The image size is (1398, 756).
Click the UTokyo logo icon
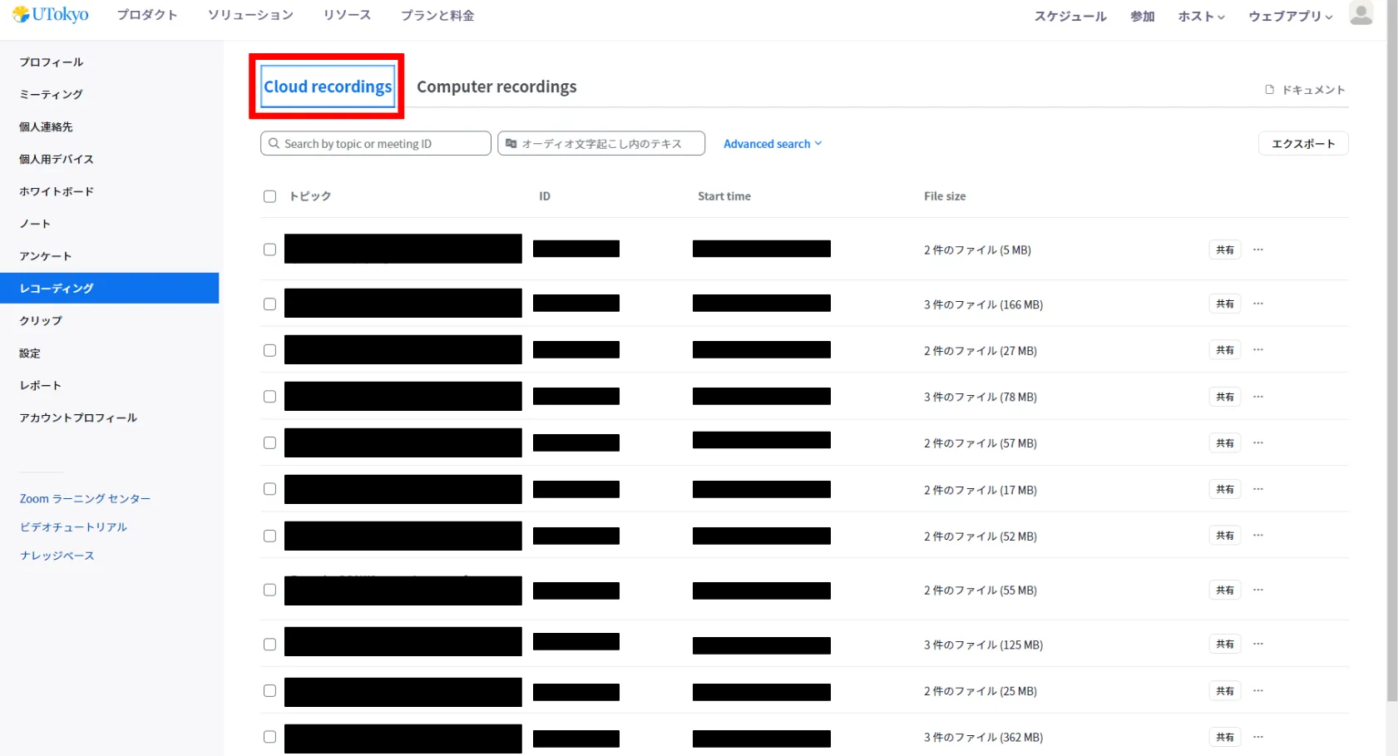pos(21,15)
